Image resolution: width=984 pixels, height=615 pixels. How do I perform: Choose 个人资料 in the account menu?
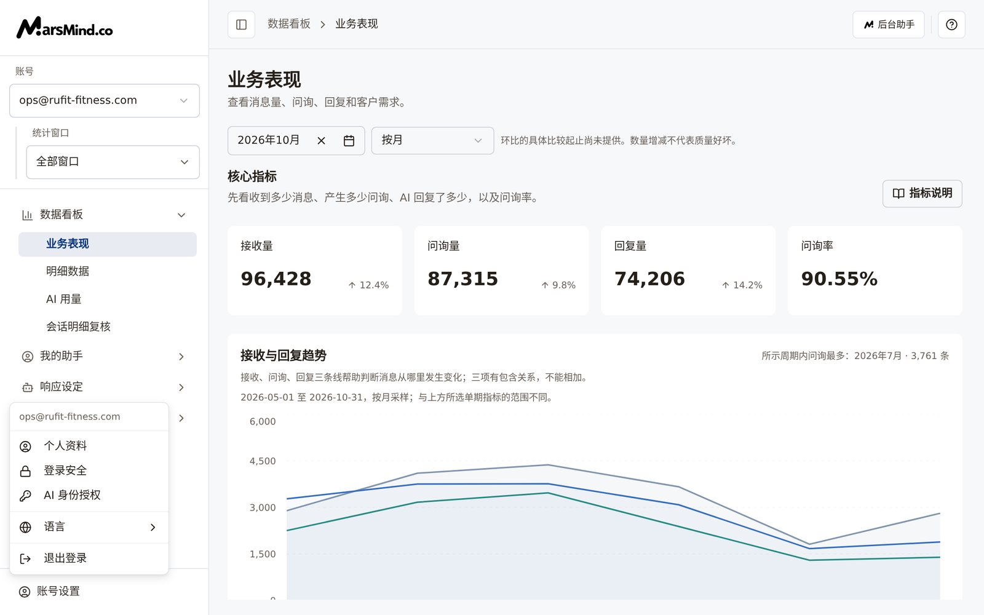[x=89, y=446]
